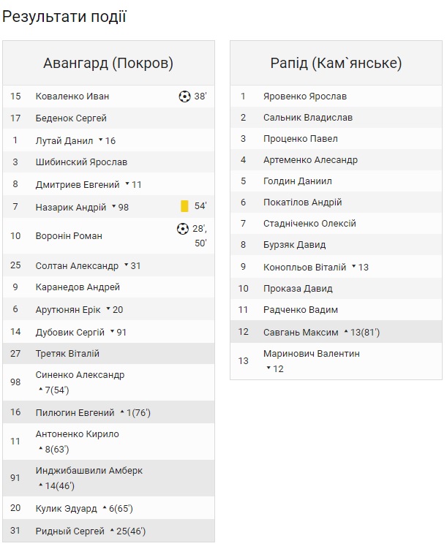Click substitution-off arrow beside Лутай Данил
This screenshot has width=447, height=549.
[x=100, y=140]
